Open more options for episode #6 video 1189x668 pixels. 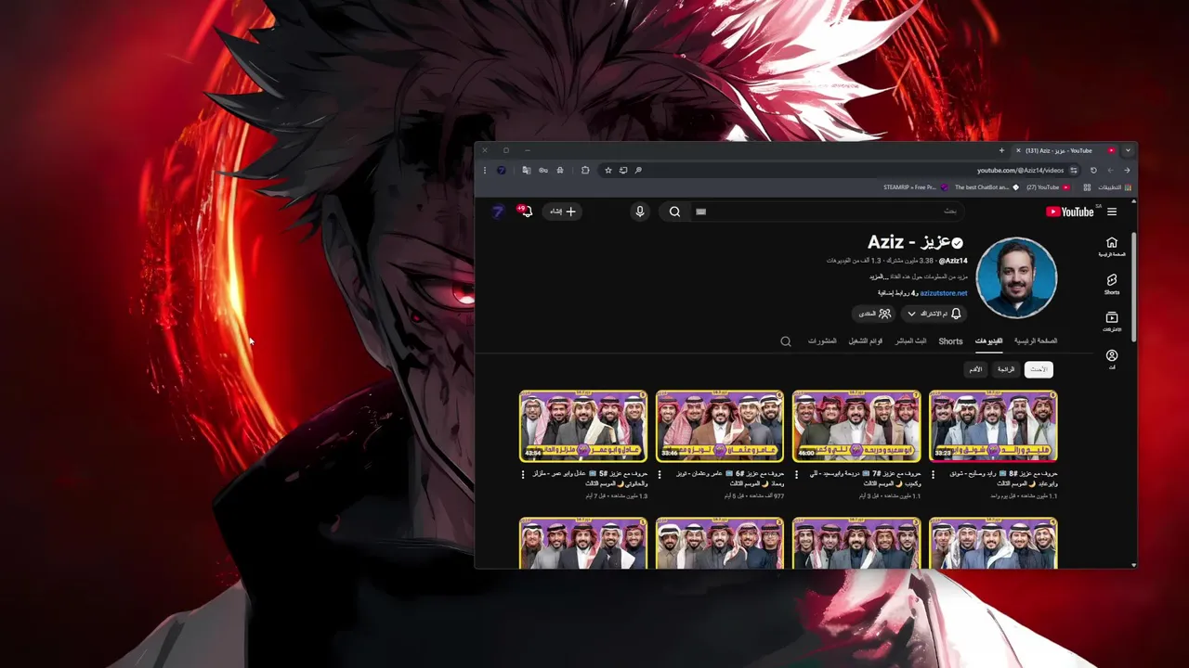(660, 474)
